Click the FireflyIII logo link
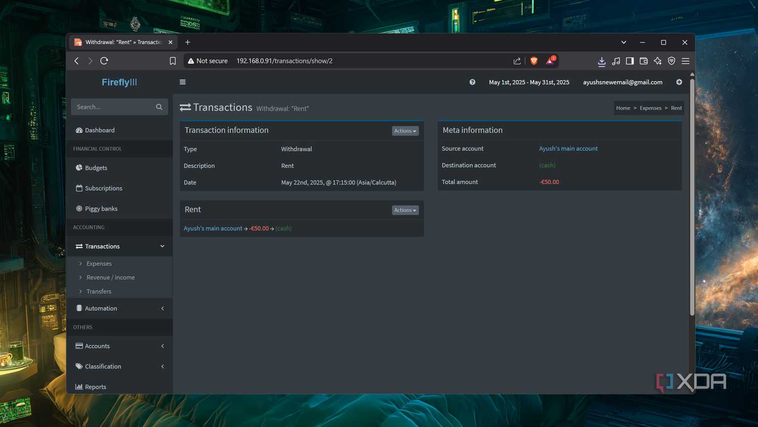The image size is (758, 427). point(119,82)
